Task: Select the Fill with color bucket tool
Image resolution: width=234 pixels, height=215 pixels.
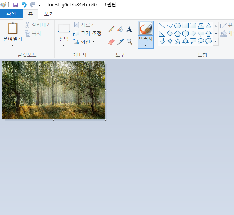Action: (120, 29)
